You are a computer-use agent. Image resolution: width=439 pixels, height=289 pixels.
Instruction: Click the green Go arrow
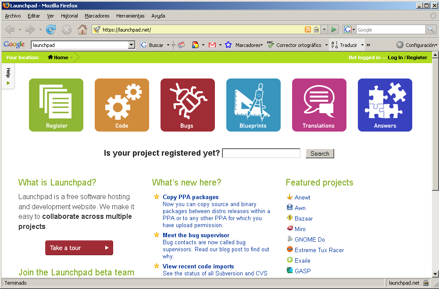pyautogui.click(x=333, y=29)
